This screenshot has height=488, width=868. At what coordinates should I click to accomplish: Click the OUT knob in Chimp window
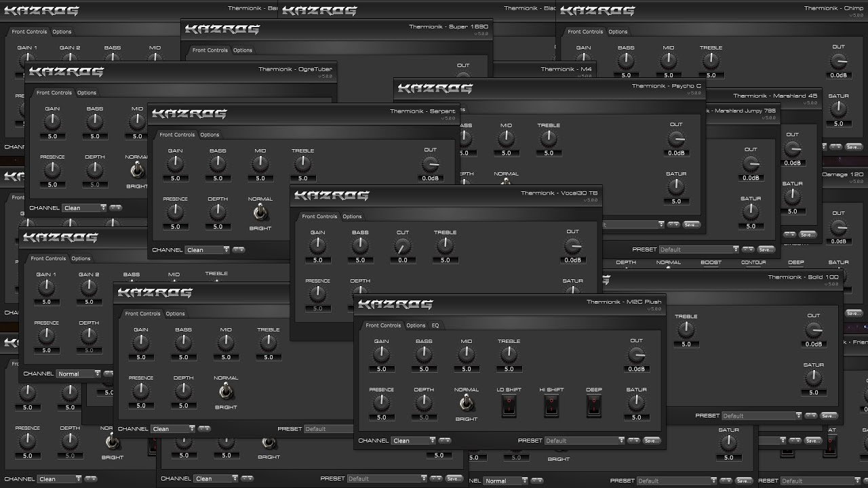[x=839, y=62]
